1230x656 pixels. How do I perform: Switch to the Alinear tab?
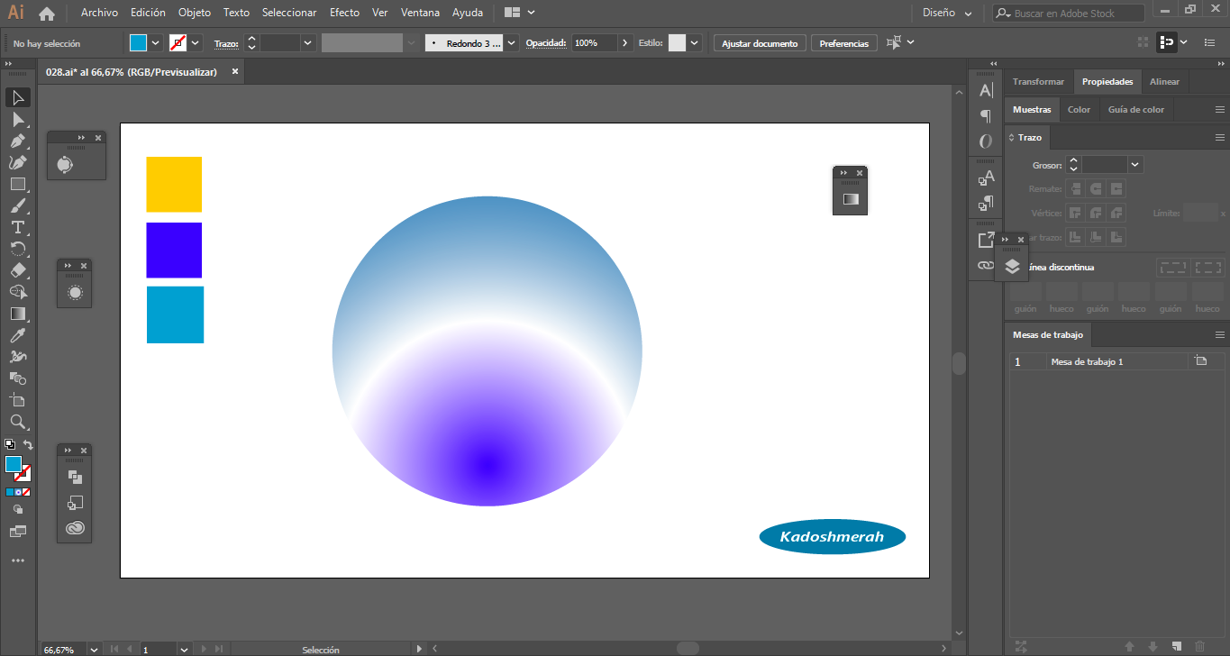coord(1164,81)
